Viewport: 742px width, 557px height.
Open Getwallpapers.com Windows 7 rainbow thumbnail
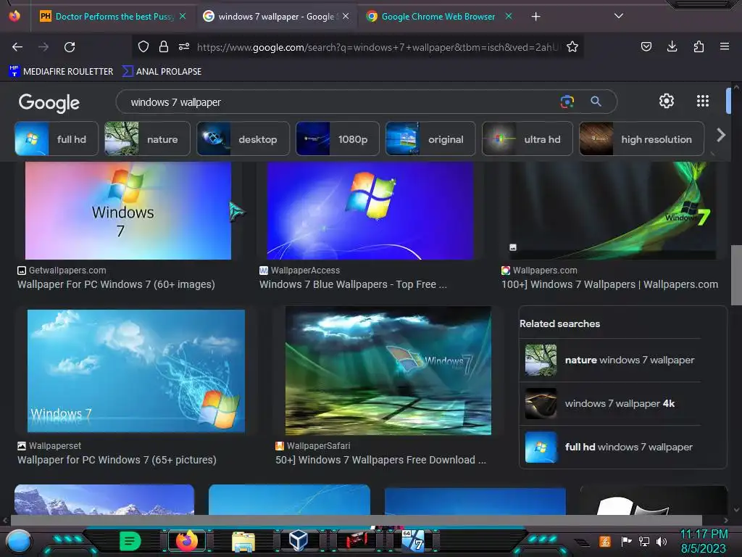128,210
